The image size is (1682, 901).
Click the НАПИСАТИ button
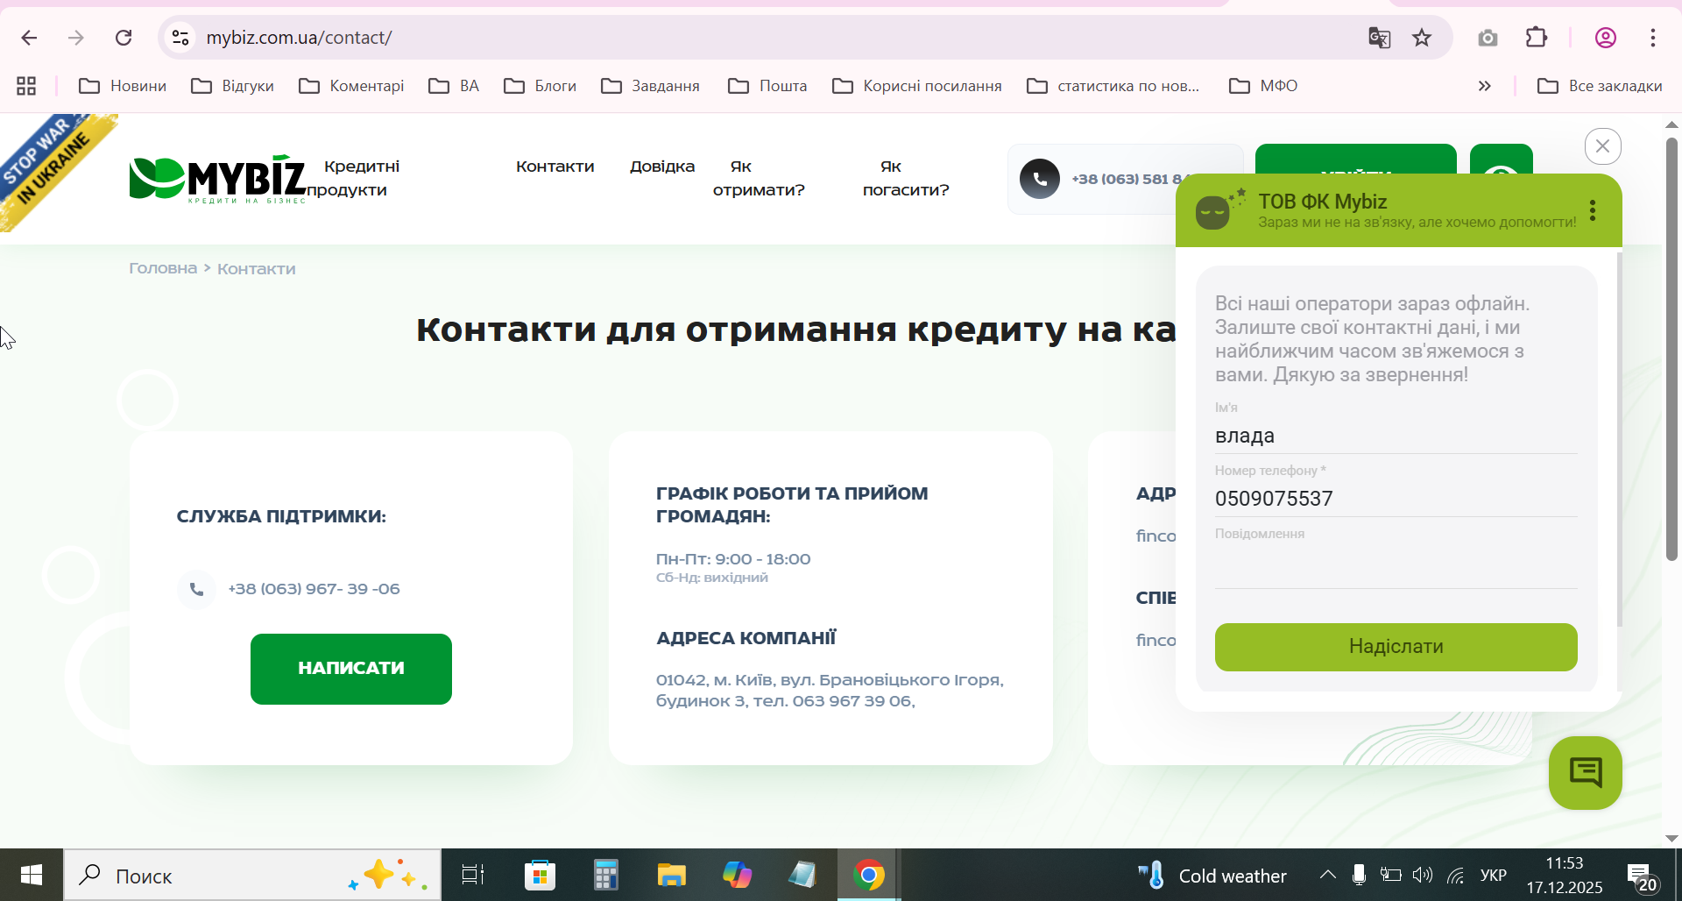[x=351, y=669]
